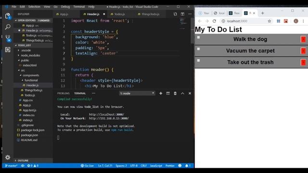This screenshot has width=308, height=173.
Task: Click the master branch in status bar
Action: (x=11, y=165)
